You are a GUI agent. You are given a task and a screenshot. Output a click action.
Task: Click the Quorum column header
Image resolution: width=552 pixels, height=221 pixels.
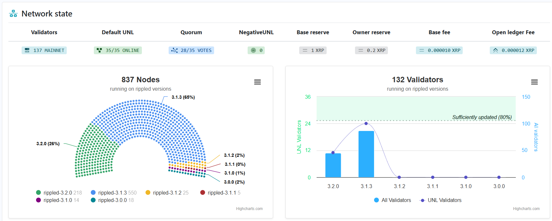coord(191,32)
